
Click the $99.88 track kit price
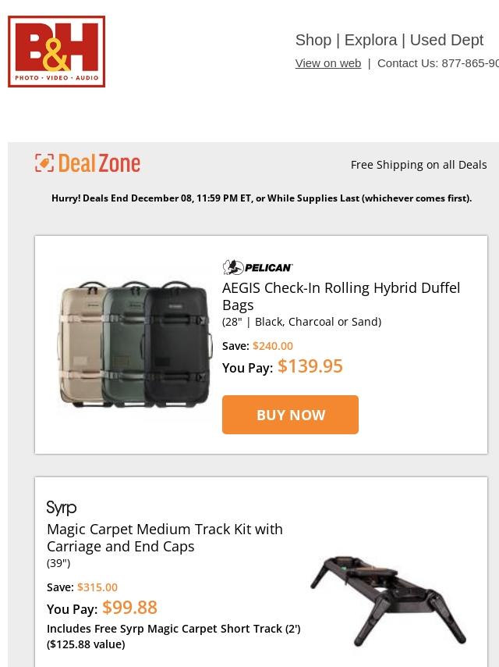pyautogui.click(x=129, y=608)
